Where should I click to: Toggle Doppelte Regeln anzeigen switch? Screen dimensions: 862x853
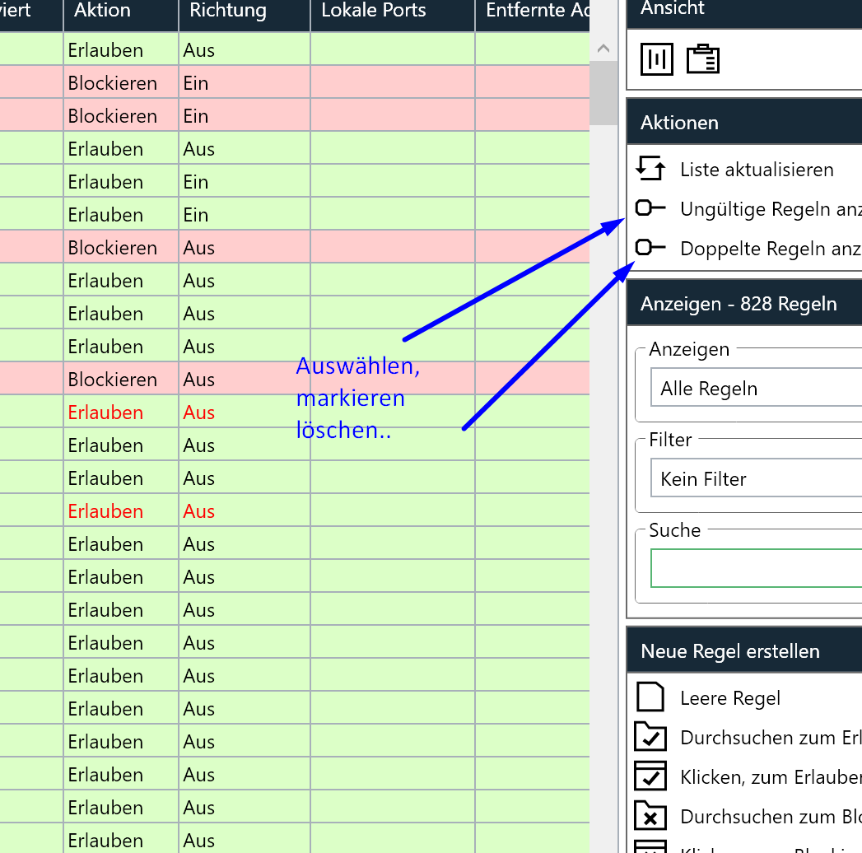click(650, 247)
